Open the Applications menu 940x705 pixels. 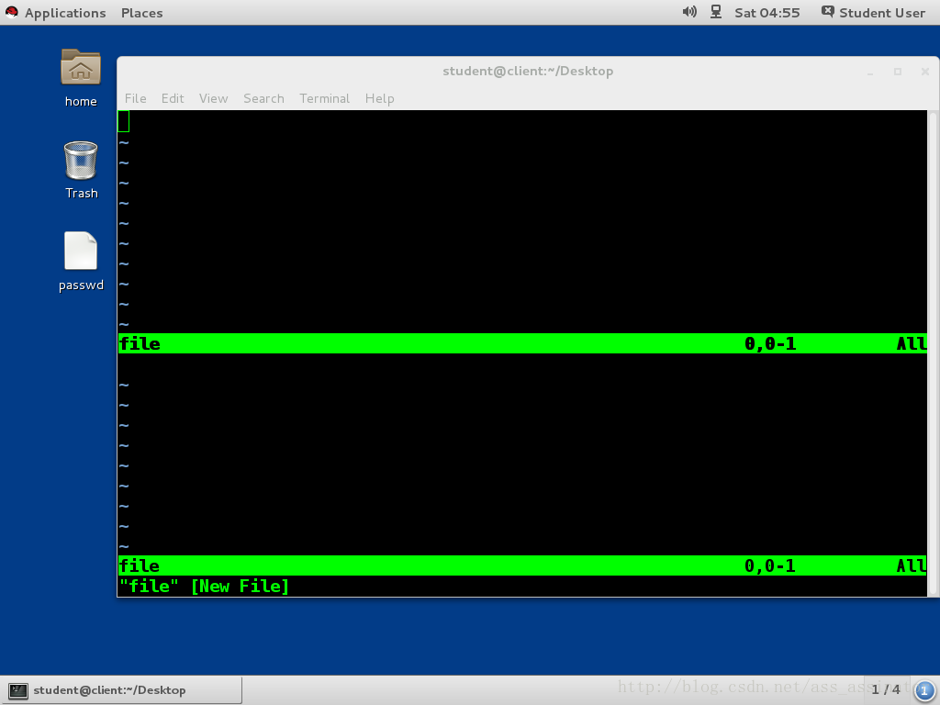tap(65, 13)
